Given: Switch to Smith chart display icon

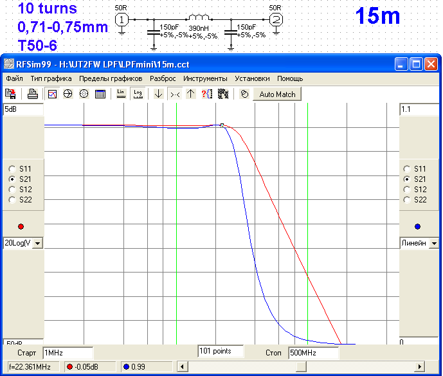Looking at the screenshot, I should coord(68,94).
